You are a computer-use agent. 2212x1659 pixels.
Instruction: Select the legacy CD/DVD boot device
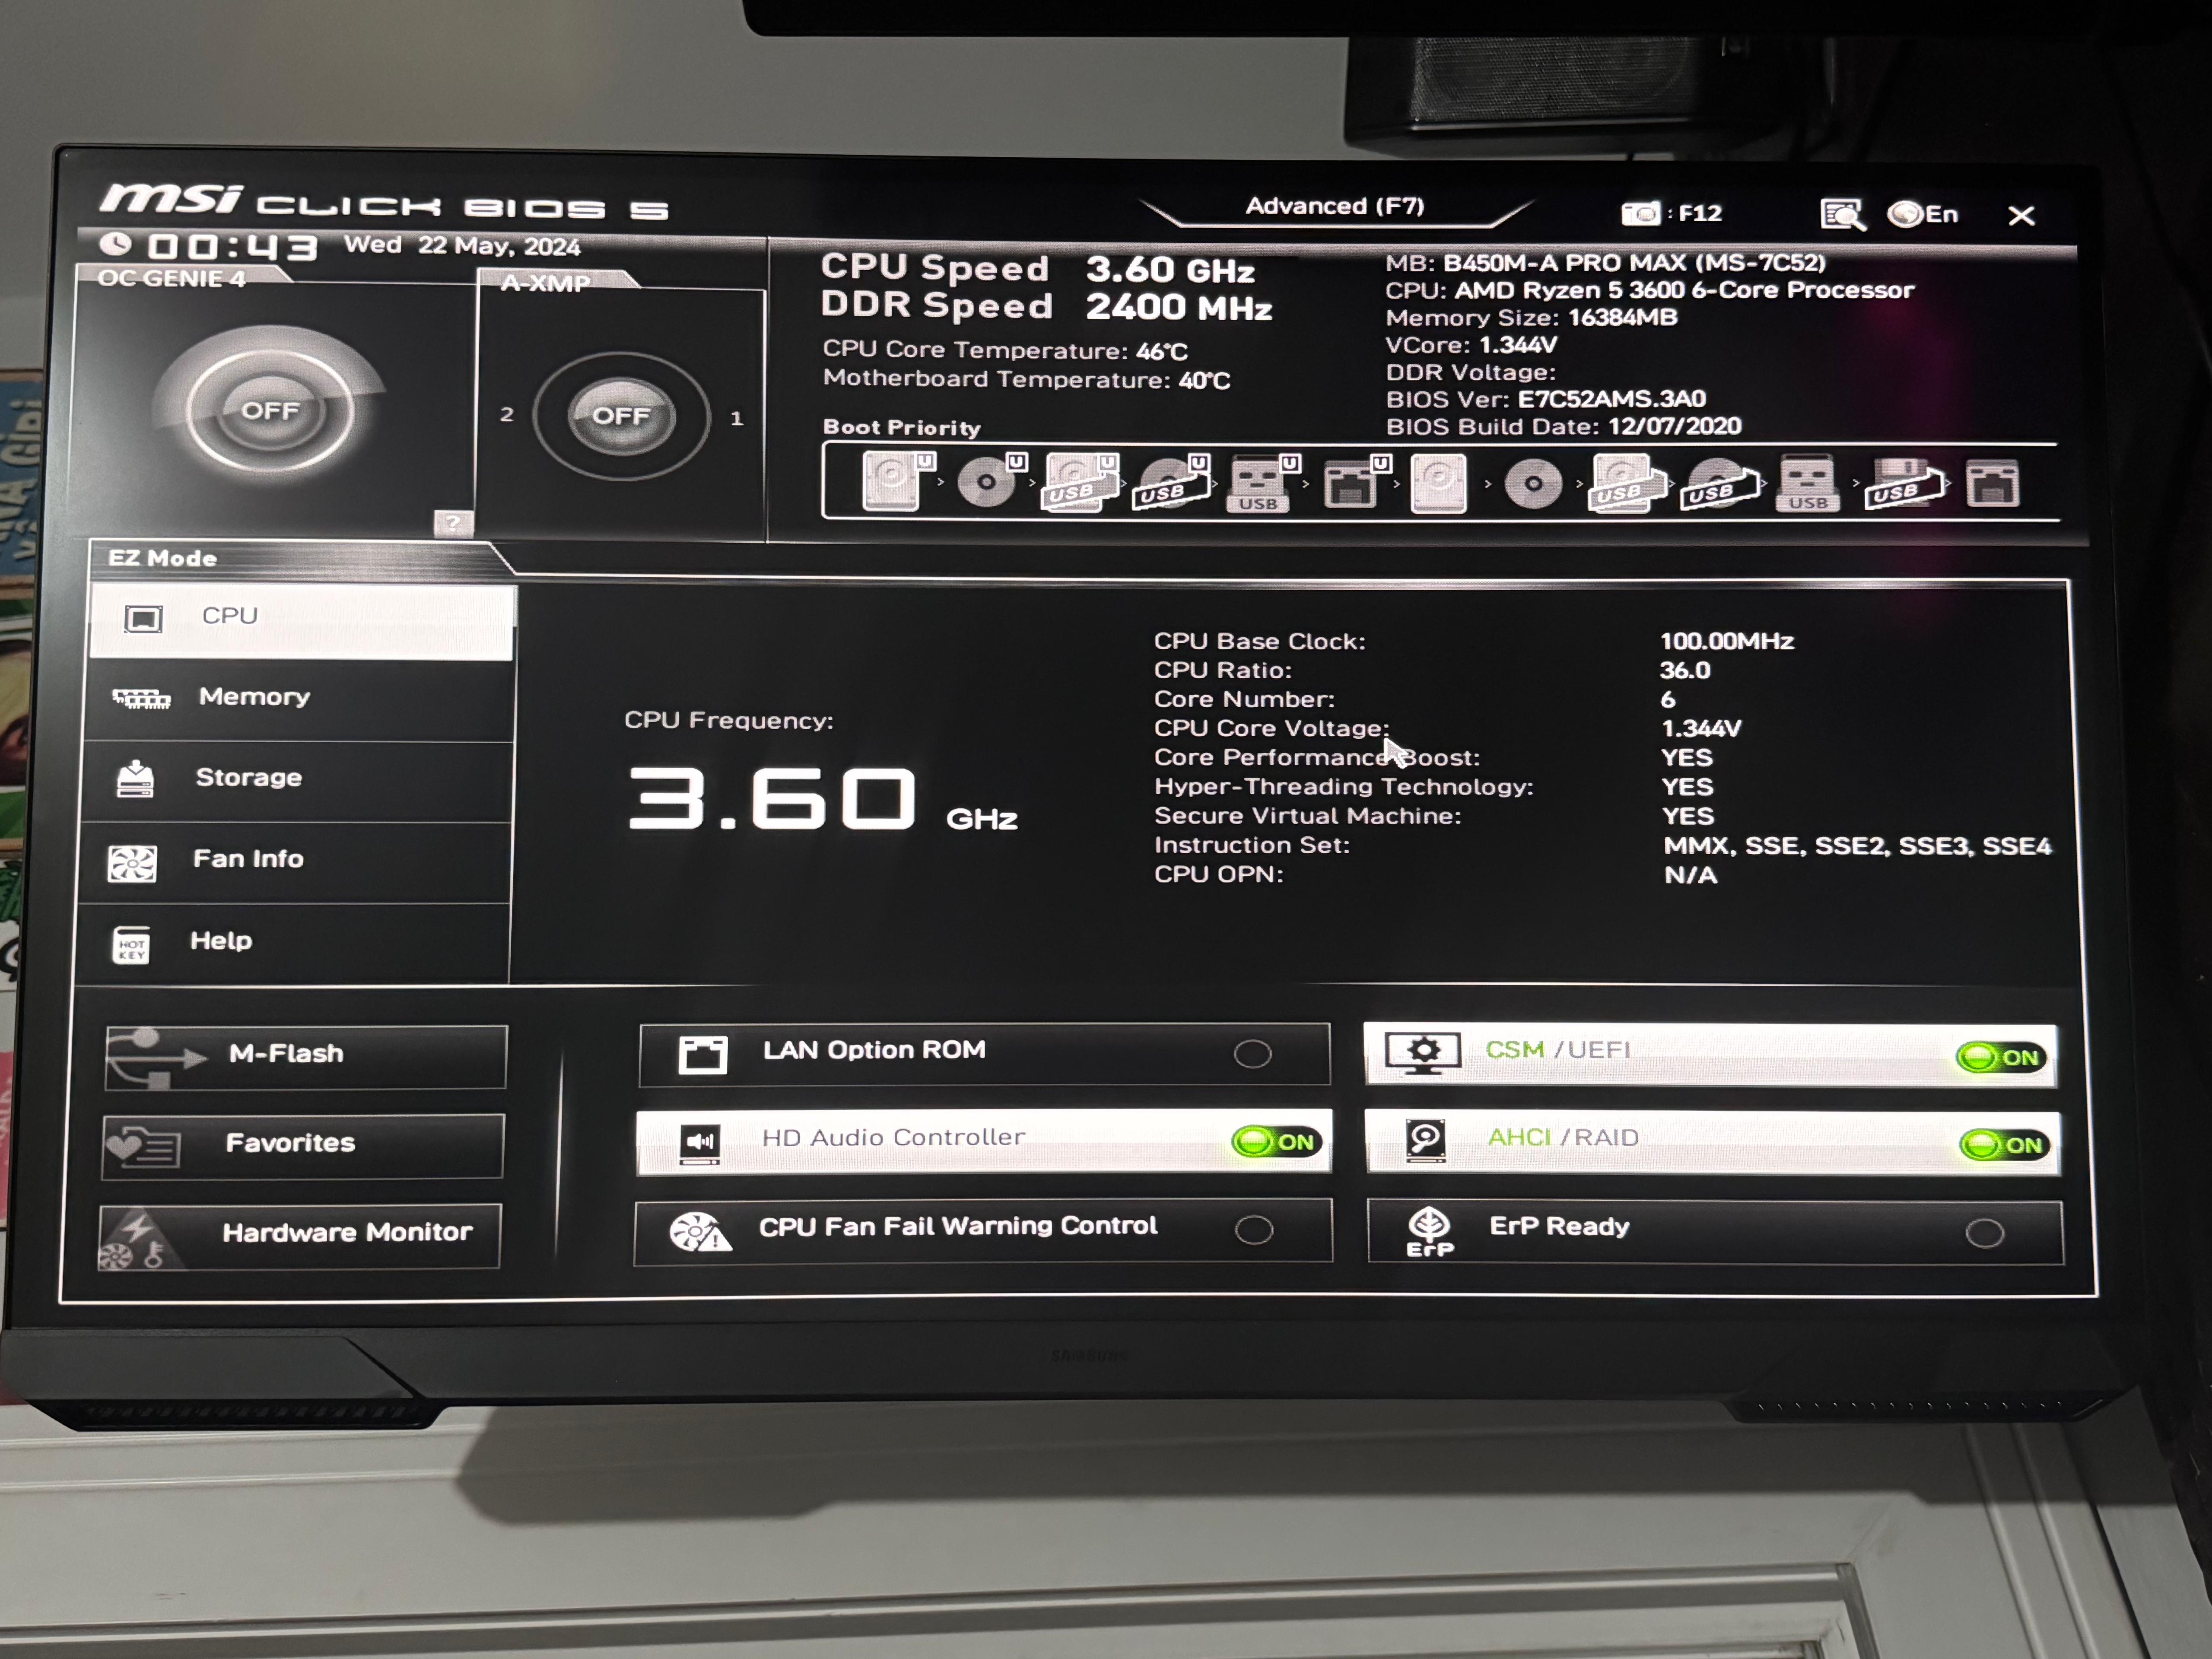point(1532,484)
